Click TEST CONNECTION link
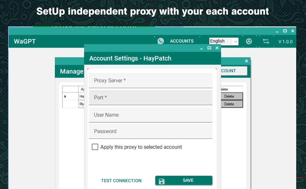Image resolution: width=306 pixels, height=189 pixels. (121, 181)
